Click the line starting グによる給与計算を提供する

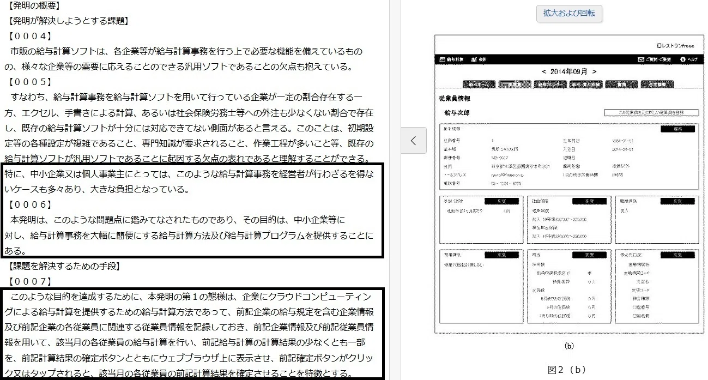tap(189, 312)
